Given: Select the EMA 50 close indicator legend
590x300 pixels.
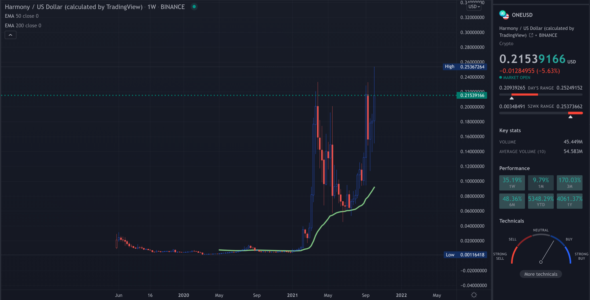Looking at the screenshot, I should [22, 16].
